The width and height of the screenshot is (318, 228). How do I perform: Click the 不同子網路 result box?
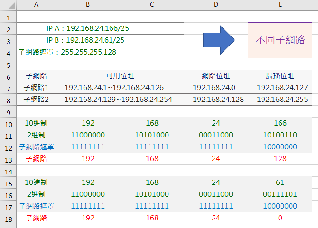point(280,40)
